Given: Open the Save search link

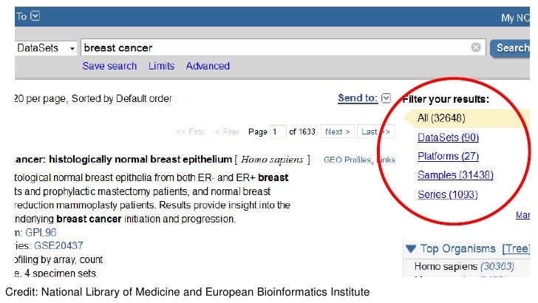Looking at the screenshot, I should coord(109,66).
